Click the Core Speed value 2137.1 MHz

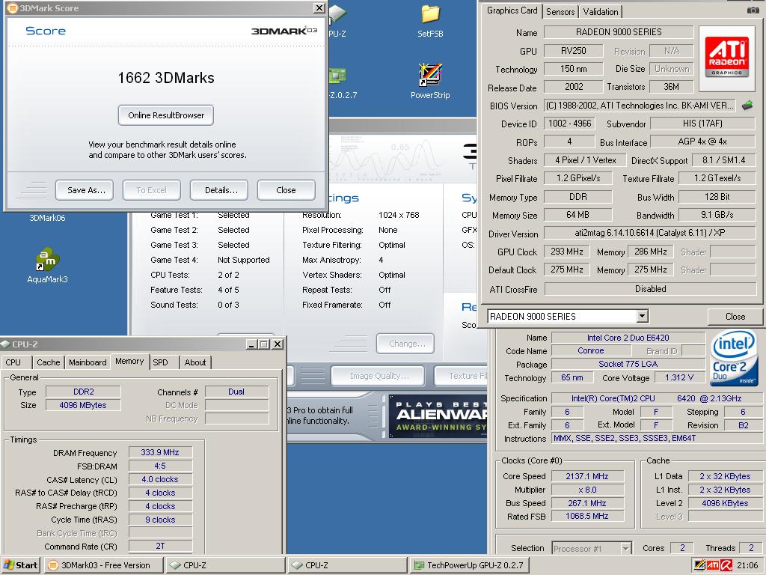pos(587,476)
